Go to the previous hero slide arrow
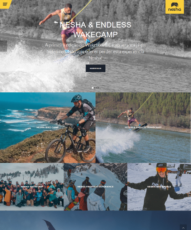191x230 pixels. tap(3, 46)
